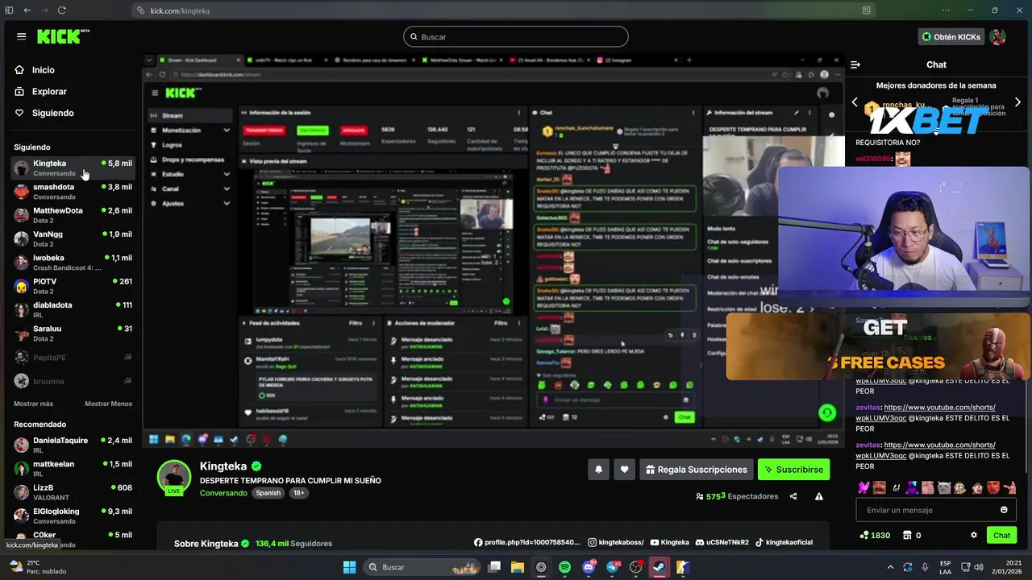Click green Chat send button
The height and width of the screenshot is (580, 1032).
[1001, 535]
